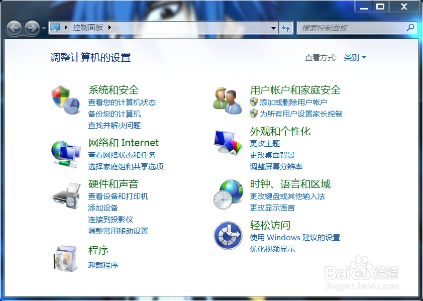This screenshot has width=423, height=301.
Task: Click the 程序 CD icon
Action: click(64, 258)
